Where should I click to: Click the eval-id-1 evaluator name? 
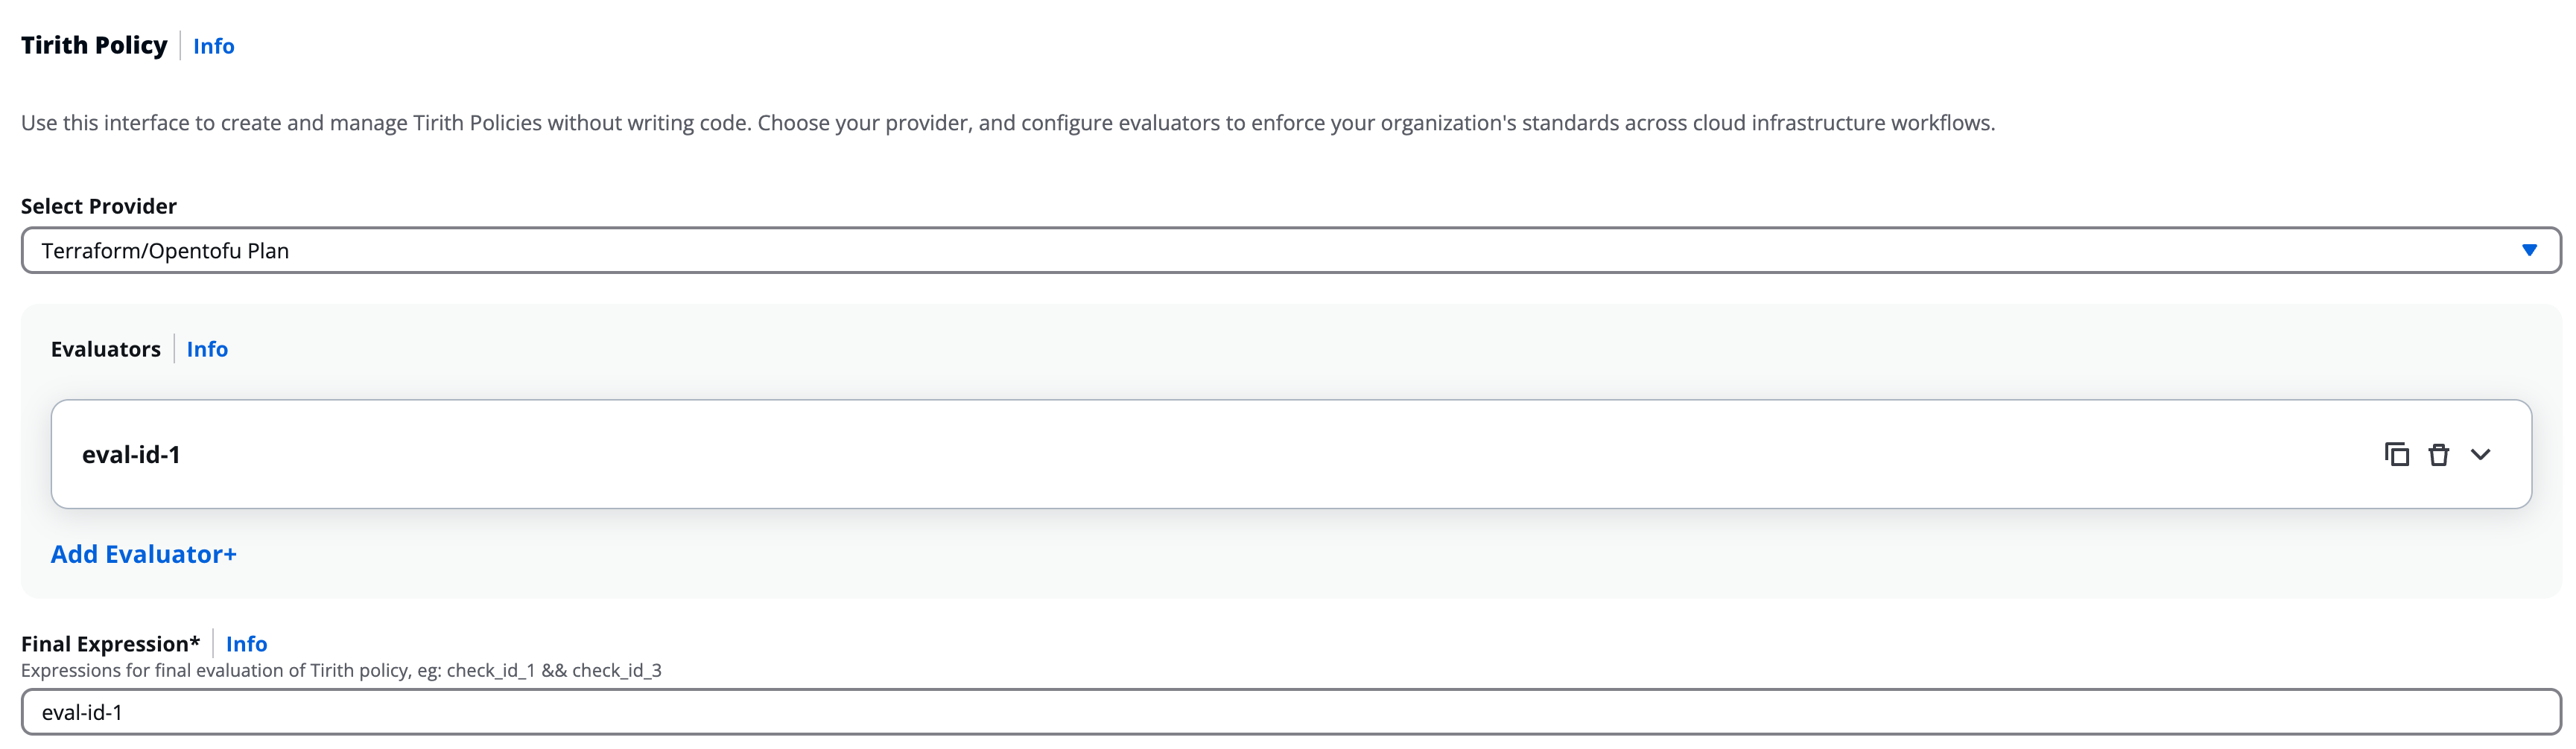coord(131,455)
